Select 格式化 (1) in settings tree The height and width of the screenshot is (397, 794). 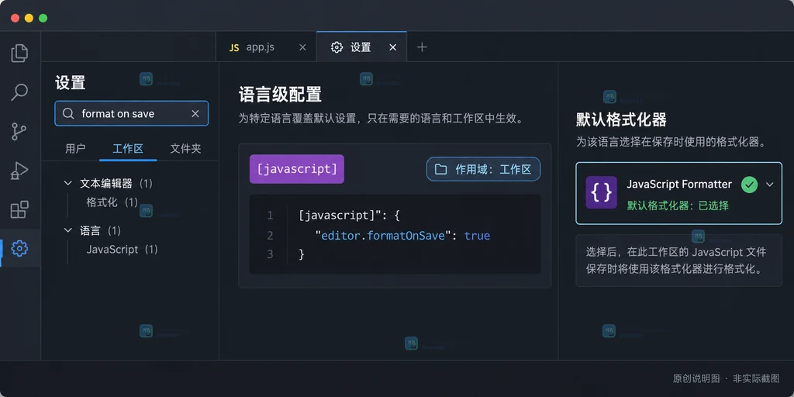[112, 202]
